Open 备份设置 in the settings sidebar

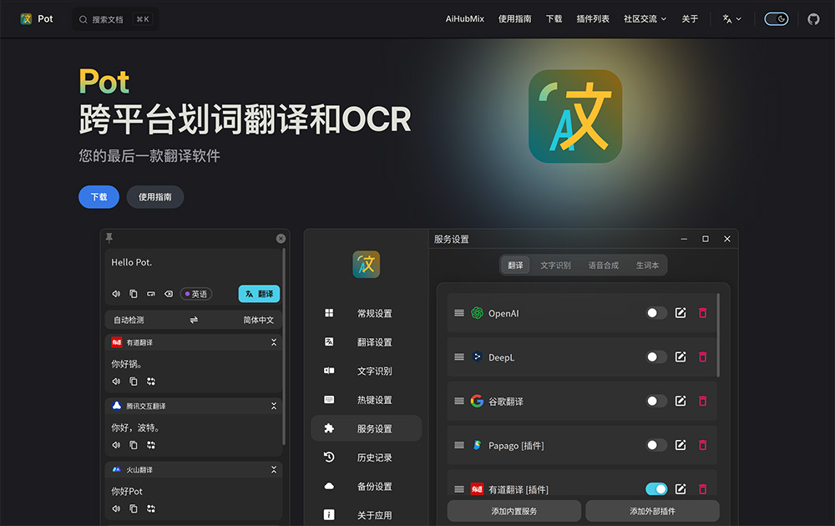(x=367, y=486)
